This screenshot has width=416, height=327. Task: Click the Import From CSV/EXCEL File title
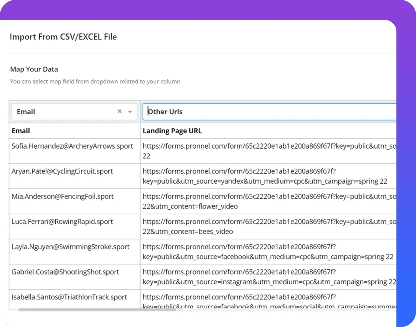point(63,37)
